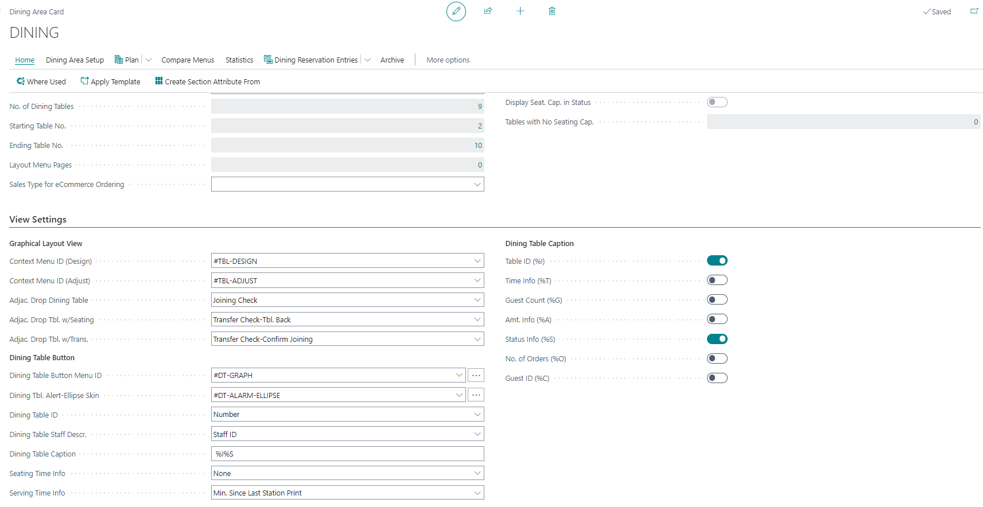
Task: Click the Compare Menus action
Action: (188, 60)
